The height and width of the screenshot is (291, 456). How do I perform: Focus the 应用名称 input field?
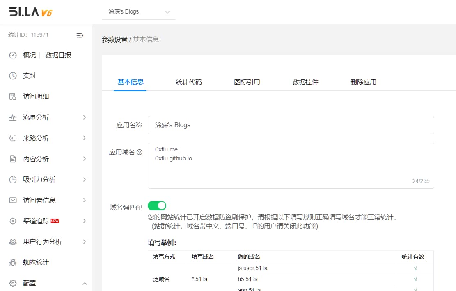(x=291, y=125)
